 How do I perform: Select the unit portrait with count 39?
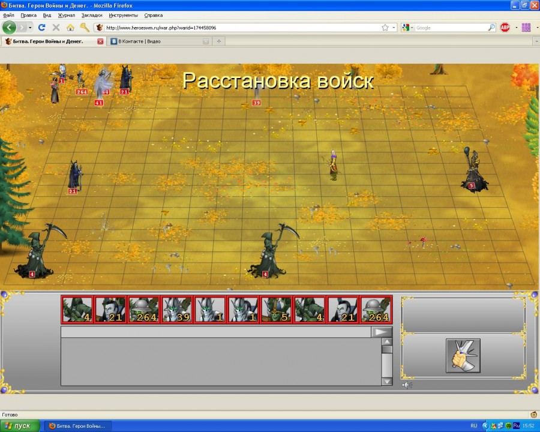[176, 310]
